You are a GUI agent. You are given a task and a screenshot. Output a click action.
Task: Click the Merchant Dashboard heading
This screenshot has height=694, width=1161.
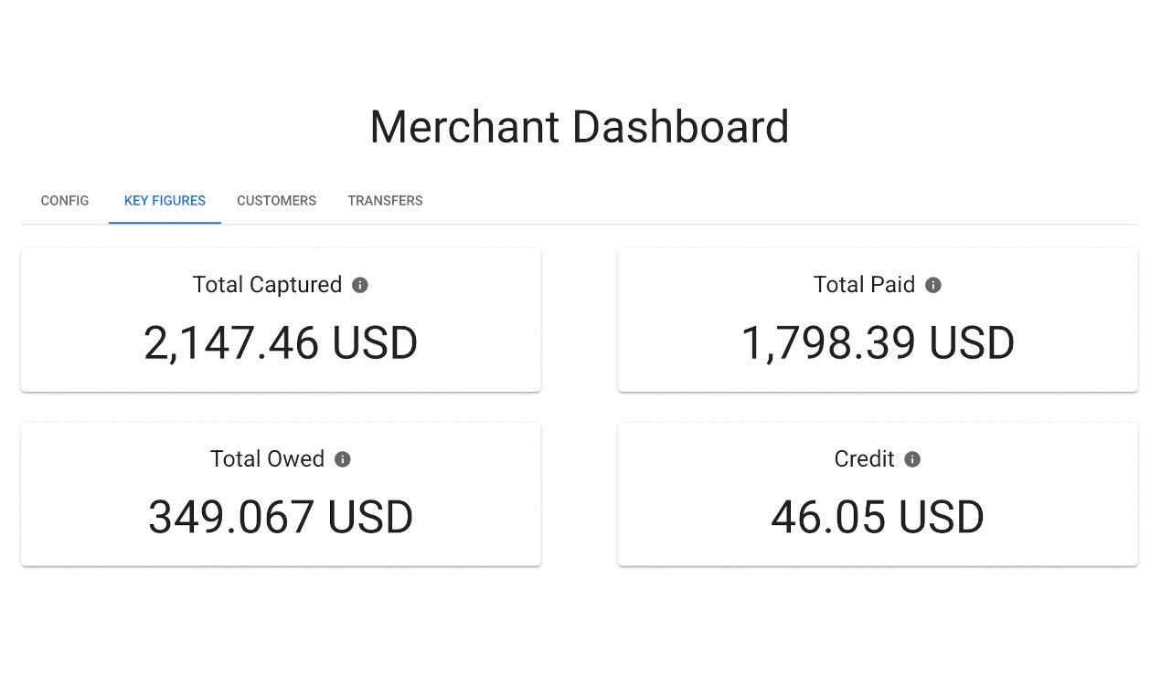coord(580,127)
